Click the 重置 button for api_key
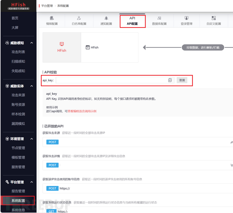The width and height of the screenshot is (233, 213). tap(182, 80)
